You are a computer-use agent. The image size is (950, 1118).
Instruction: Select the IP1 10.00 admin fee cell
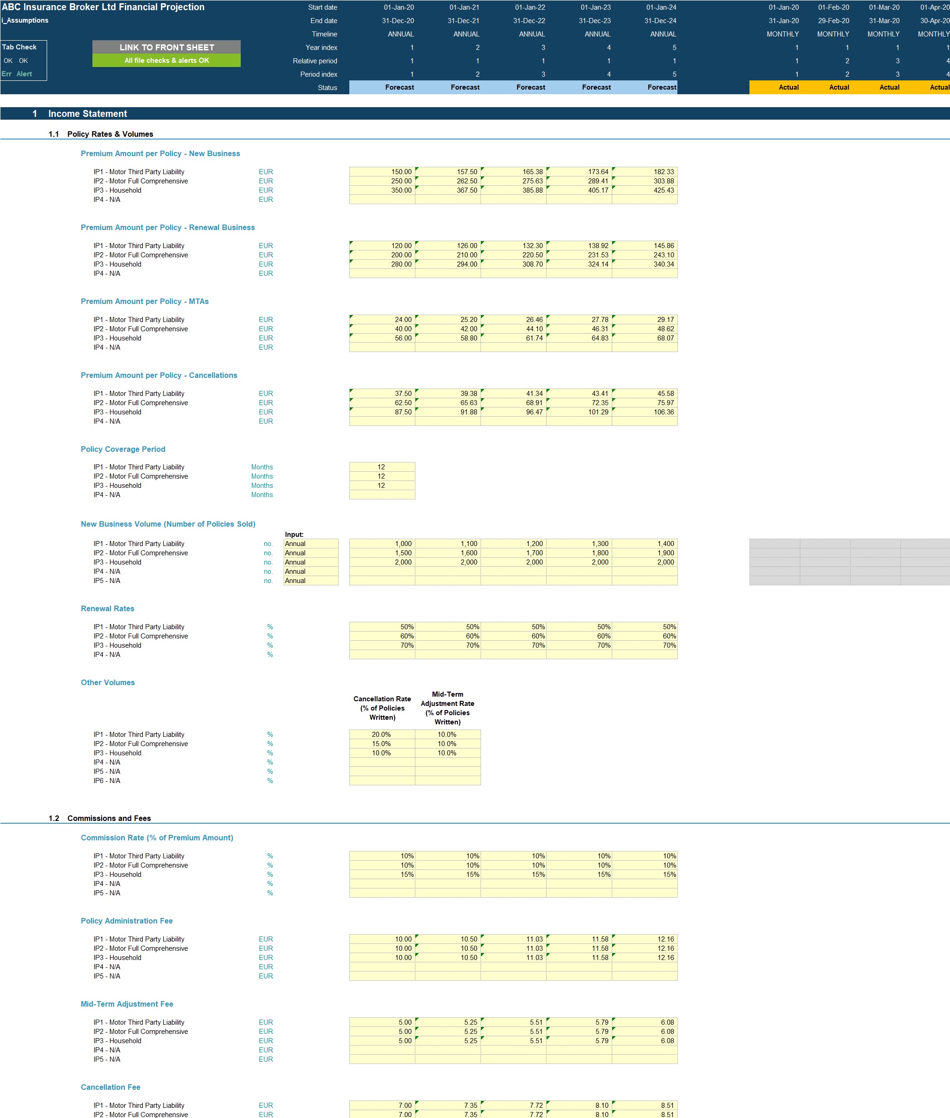click(x=382, y=939)
